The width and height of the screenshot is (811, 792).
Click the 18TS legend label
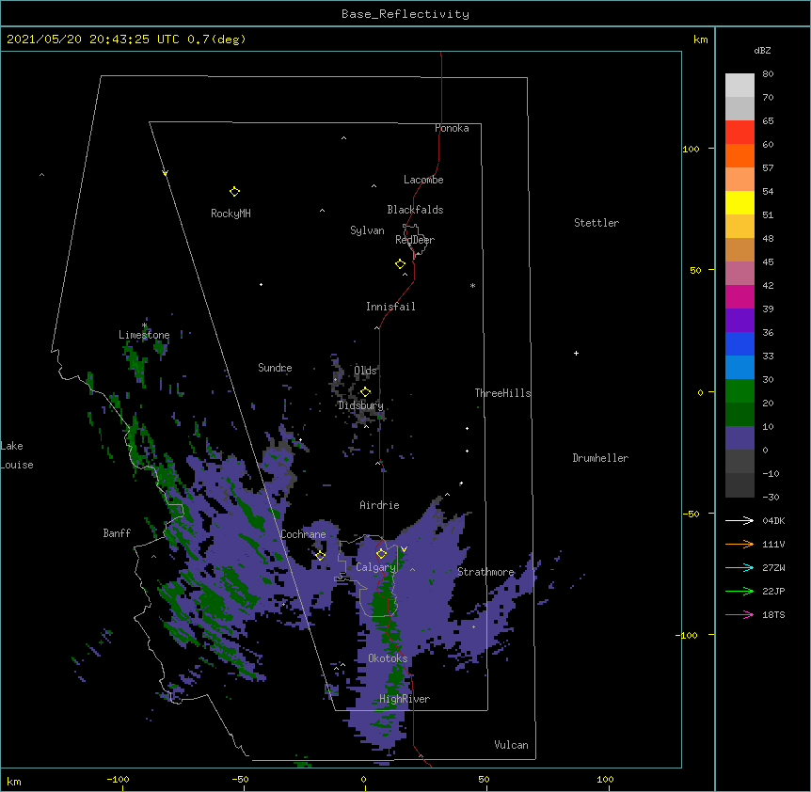[773, 614]
